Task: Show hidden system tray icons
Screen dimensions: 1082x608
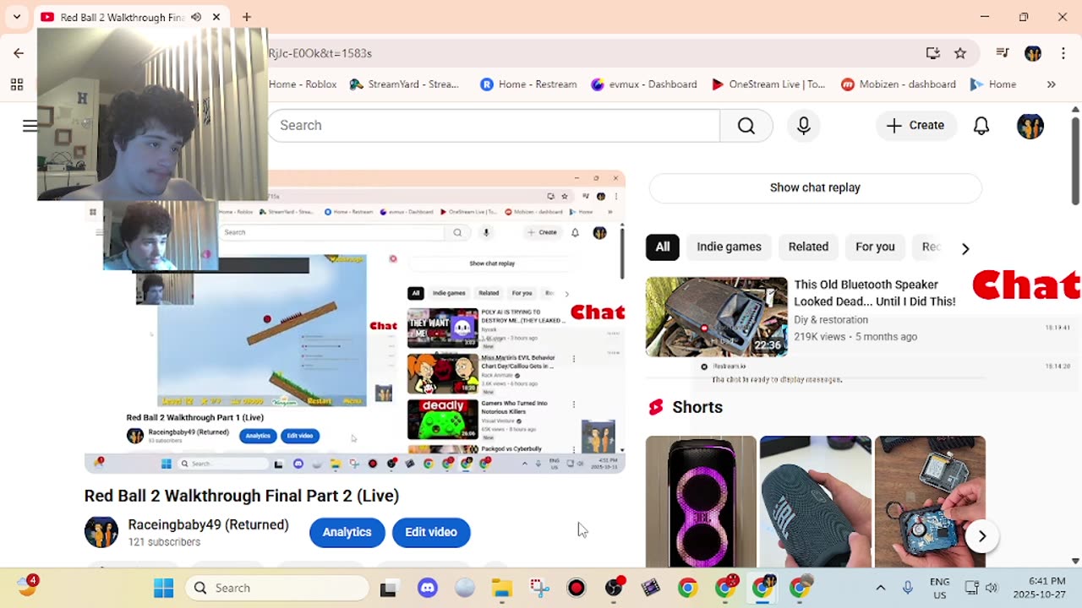Action: (880, 588)
